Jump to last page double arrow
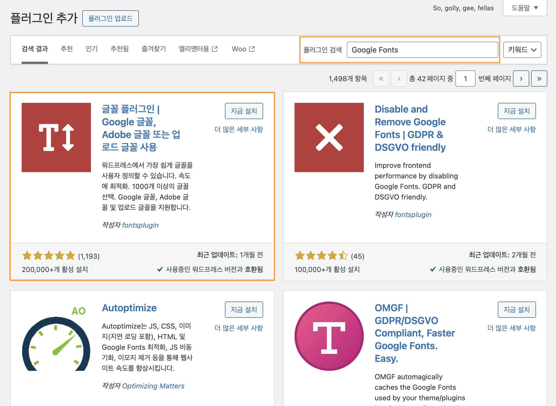 click(x=539, y=78)
